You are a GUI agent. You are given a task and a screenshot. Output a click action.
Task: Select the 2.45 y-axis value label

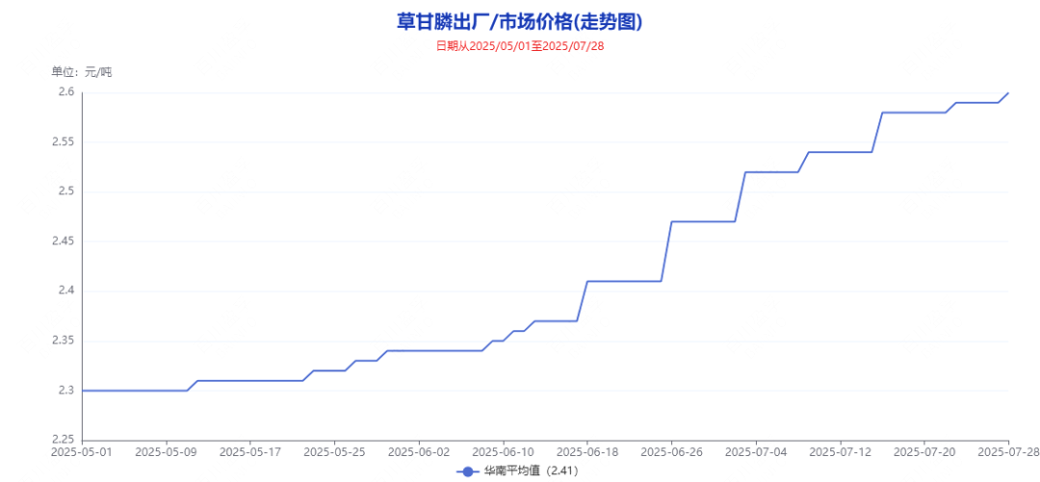pyautogui.click(x=63, y=241)
